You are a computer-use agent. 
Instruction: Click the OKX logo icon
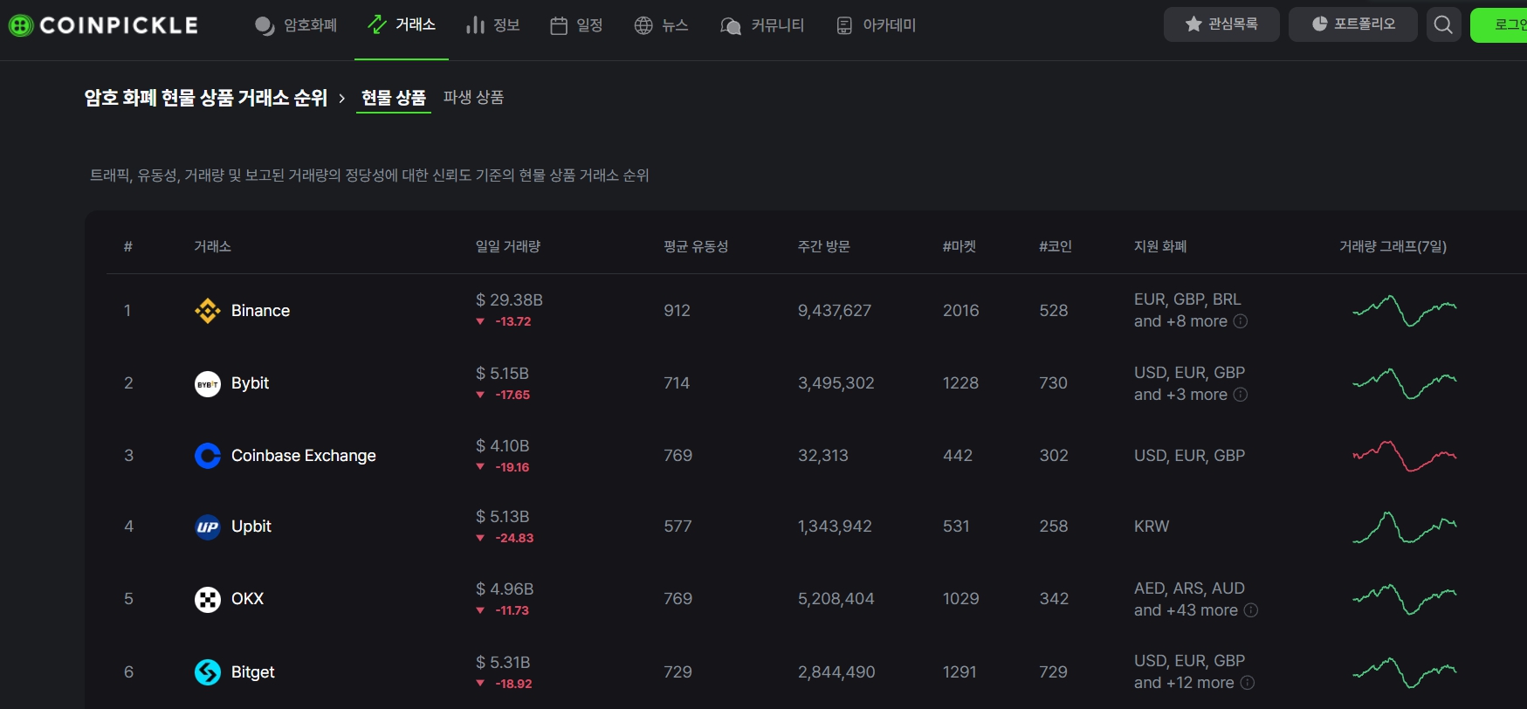point(208,599)
